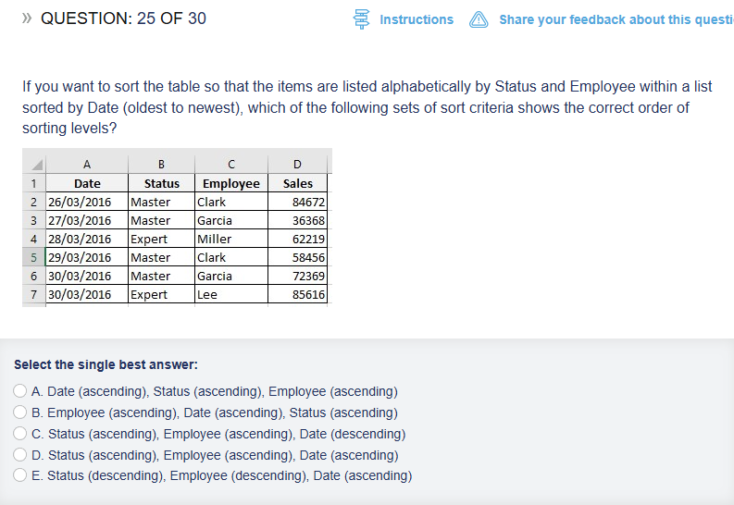Click the Sales header cell
Screen dimensions: 734x505
[x=297, y=183]
